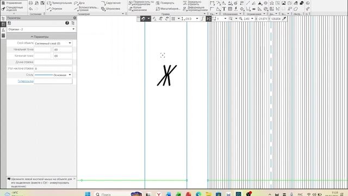Expand the Обозначения group dropdown arrow
This screenshot has height=196, width=348.
tap(240, 14)
